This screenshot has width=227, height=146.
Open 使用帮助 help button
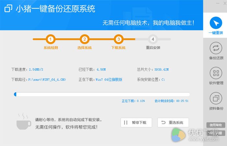(x=216, y=125)
